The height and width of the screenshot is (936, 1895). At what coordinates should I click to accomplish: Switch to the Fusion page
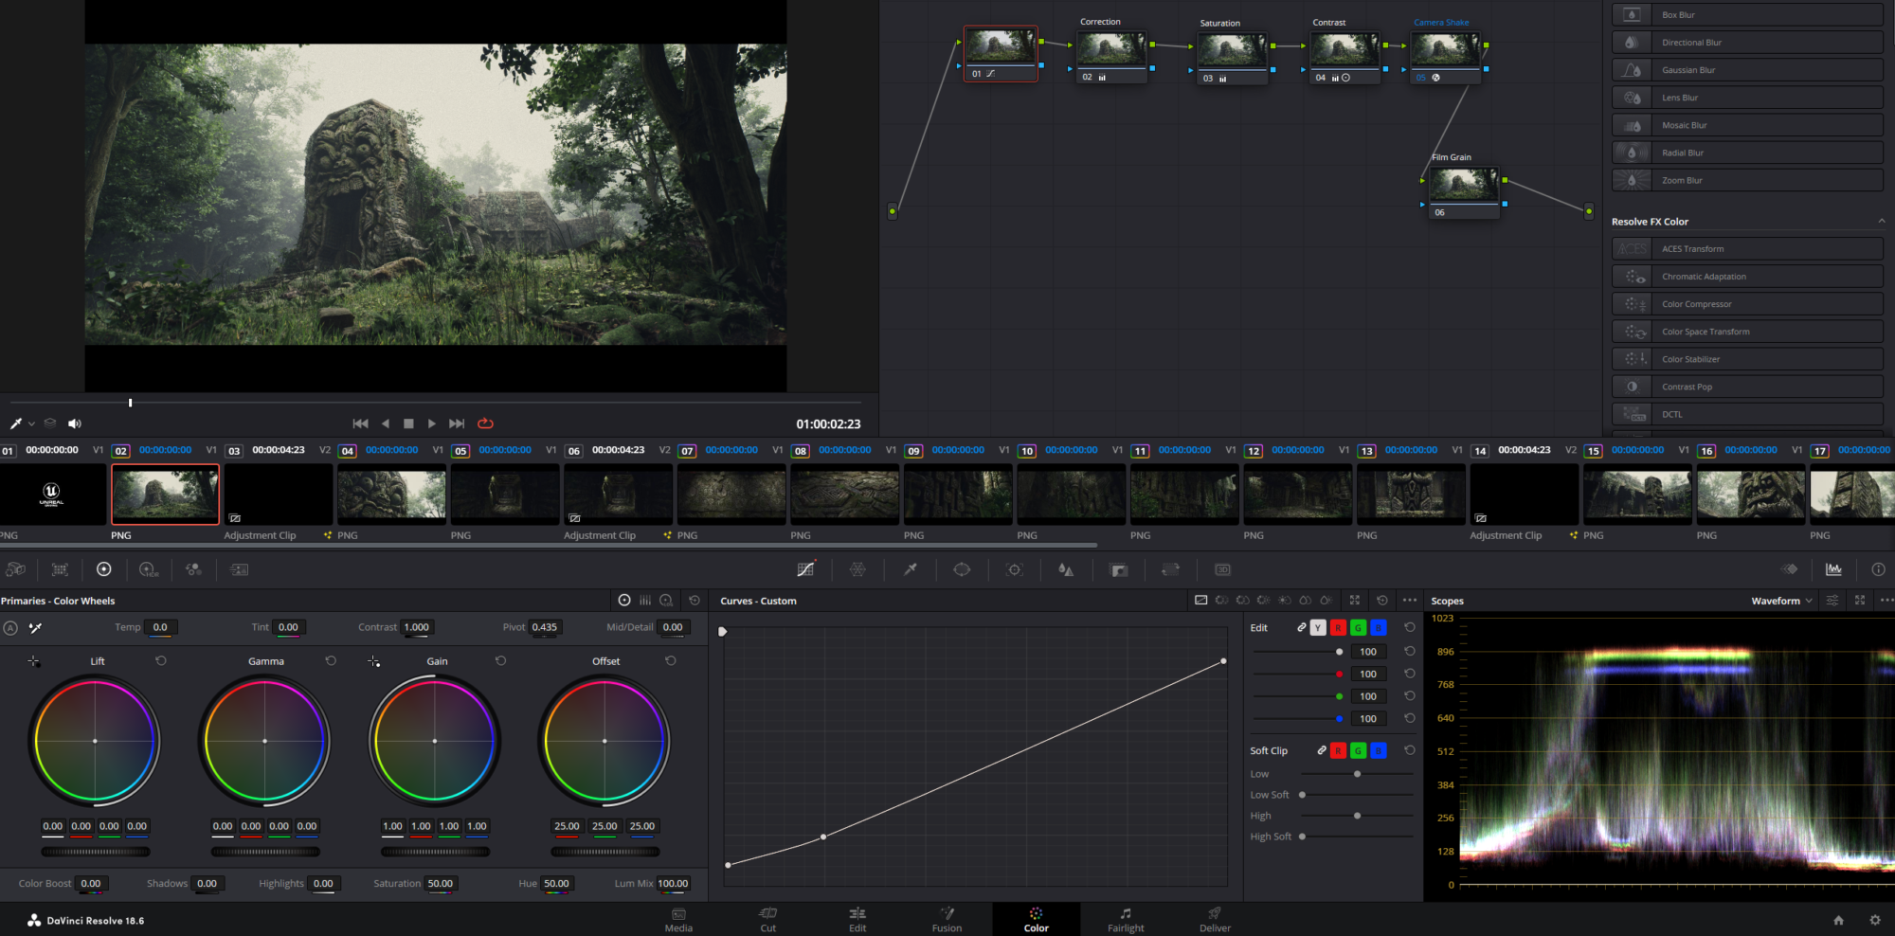(x=947, y=919)
